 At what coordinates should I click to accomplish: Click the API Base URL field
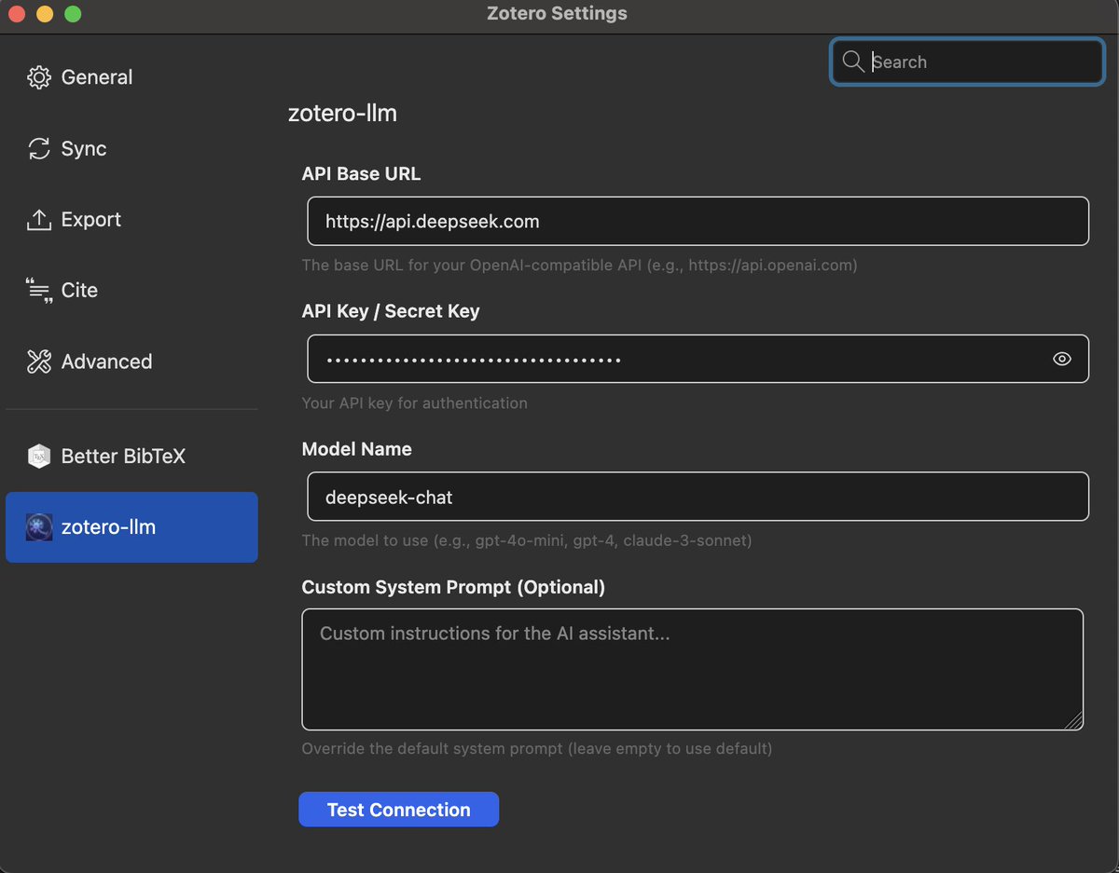pos(698,221)
